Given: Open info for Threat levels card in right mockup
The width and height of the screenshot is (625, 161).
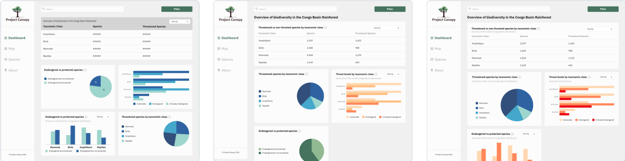Looking at the screenshot, I should pos(589,77).
